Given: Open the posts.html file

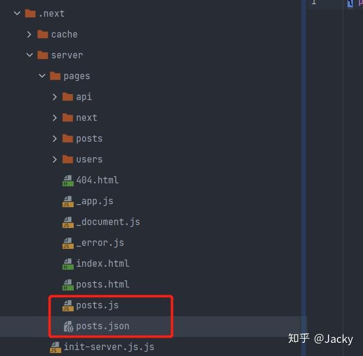Looking at the screenshot, I should 103,285.
